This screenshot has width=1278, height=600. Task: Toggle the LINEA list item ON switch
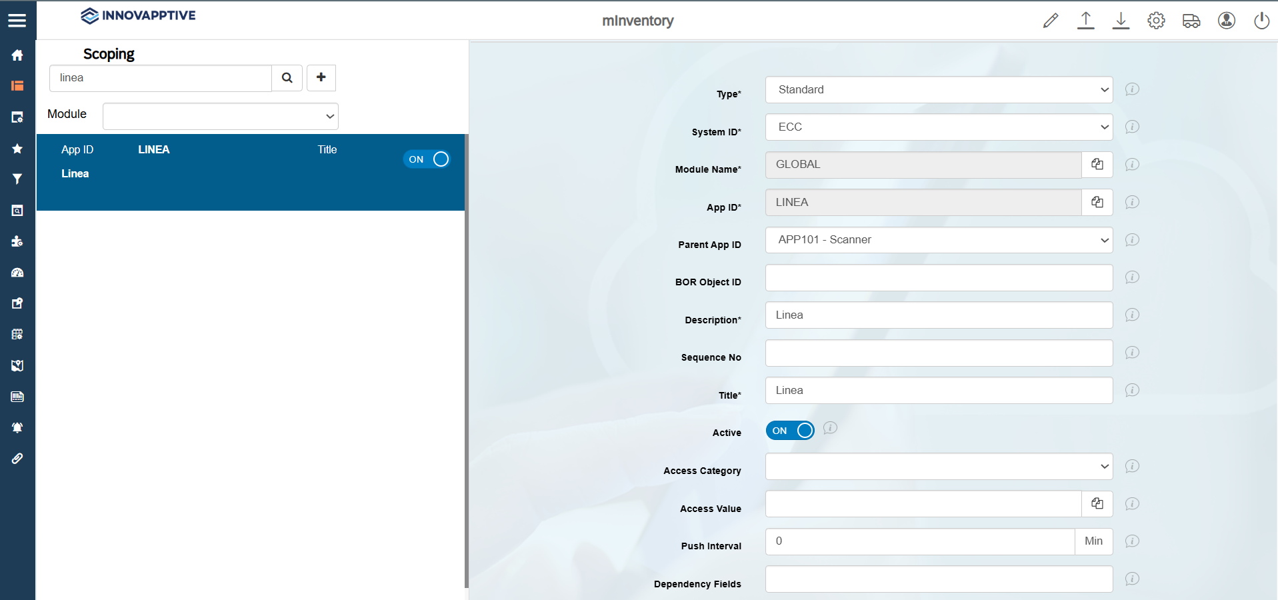pyautogui.click(x=427, y=159)
